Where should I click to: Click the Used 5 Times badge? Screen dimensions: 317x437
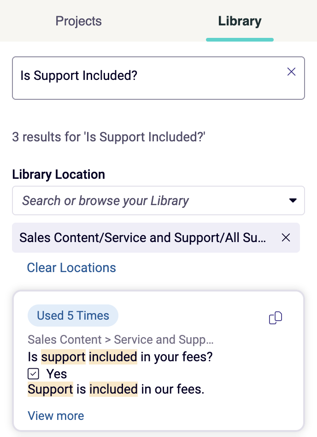pos(73,316)
